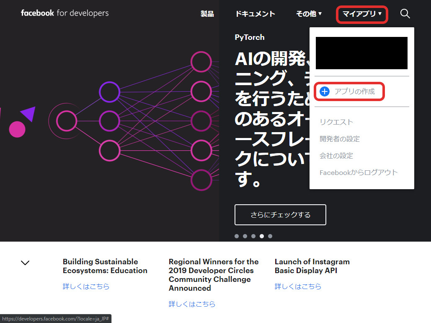Open the マイアプリ dropdown

[x=361, y=14]
